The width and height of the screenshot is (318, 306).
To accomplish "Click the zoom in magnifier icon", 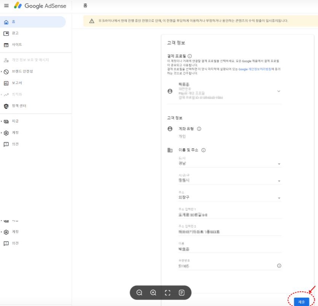I will pos(153,293).
